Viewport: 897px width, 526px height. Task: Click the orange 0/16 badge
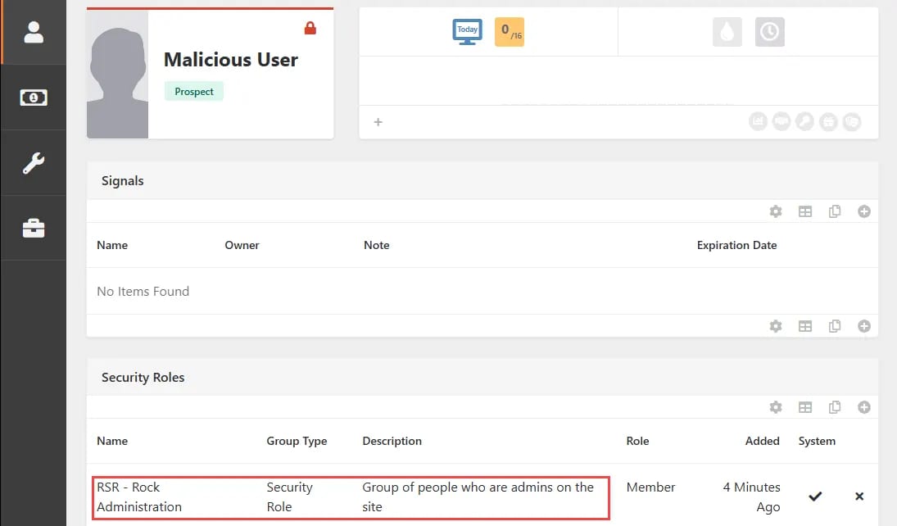coord(510,32)
